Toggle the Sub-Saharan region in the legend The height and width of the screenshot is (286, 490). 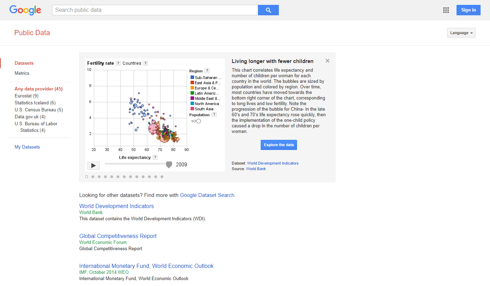(206, 77)
